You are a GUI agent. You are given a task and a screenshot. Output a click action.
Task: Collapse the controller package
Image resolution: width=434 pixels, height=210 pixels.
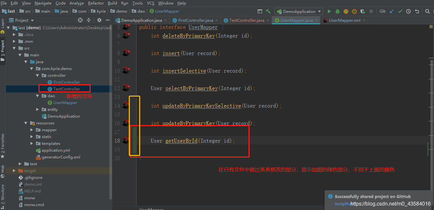point(38,75)
